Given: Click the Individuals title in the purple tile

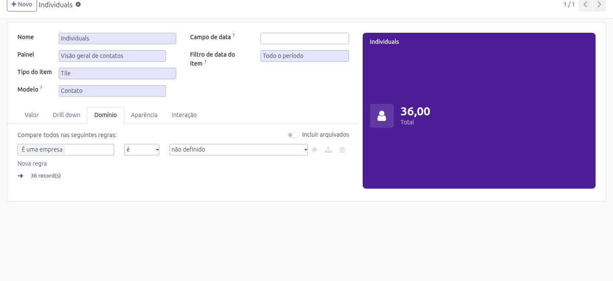Looking at the screenshot, I should (x=384, y=42).
